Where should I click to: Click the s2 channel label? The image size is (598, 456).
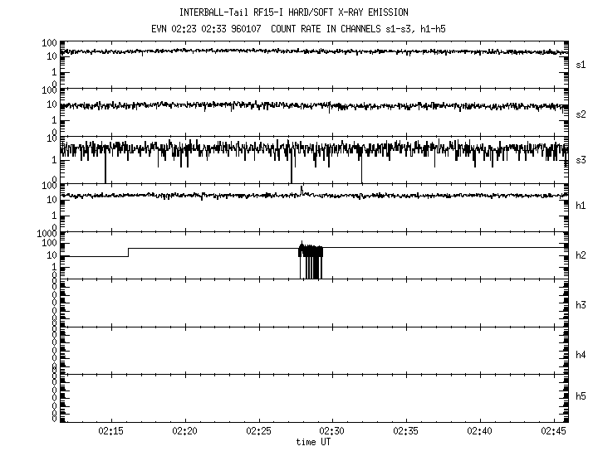click(581, 114)
